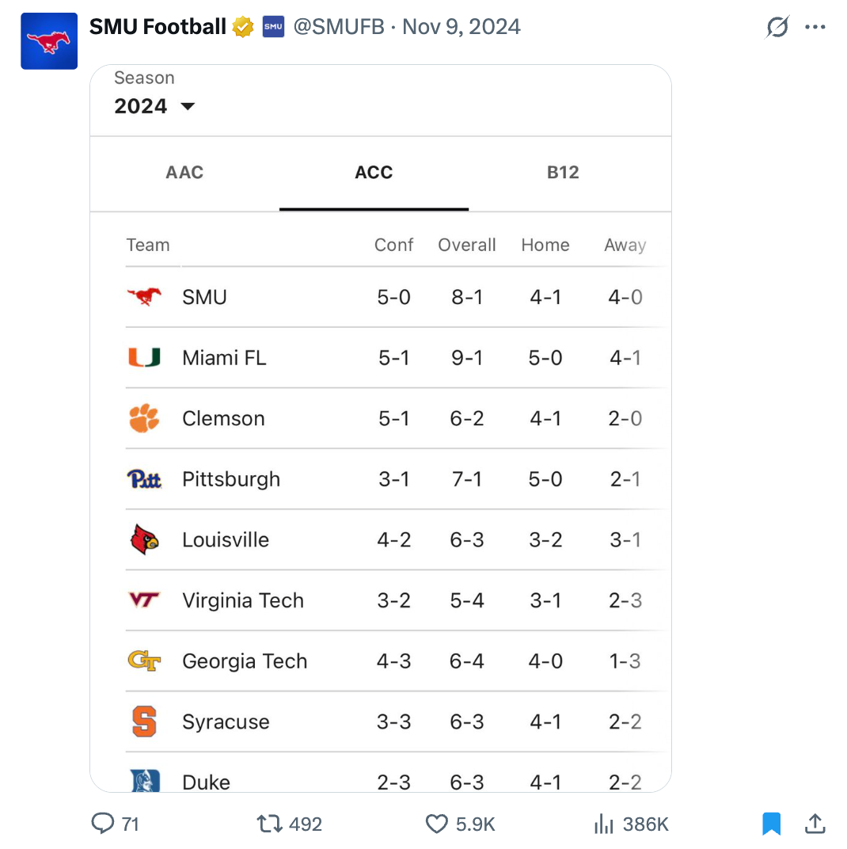The height and width of the screenshot is (849, 847).
Task: Like the post with heart icon
Action: 437,824
